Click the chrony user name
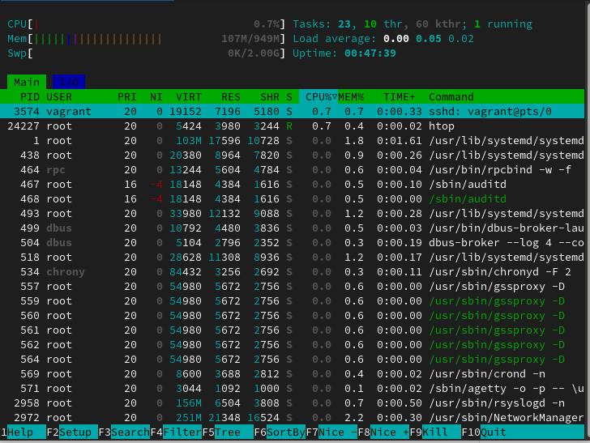 (x=66, y=272)
